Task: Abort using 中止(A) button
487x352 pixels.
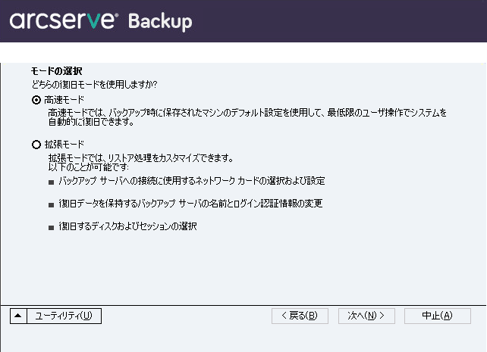Action: coord(437,316)
